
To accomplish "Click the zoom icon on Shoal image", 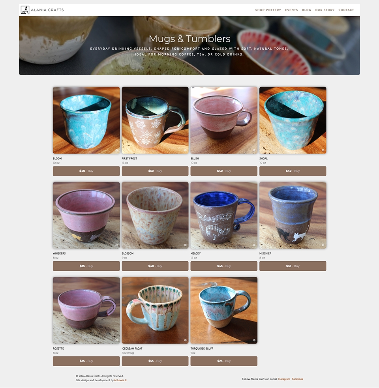I will [x=323, y=150].
